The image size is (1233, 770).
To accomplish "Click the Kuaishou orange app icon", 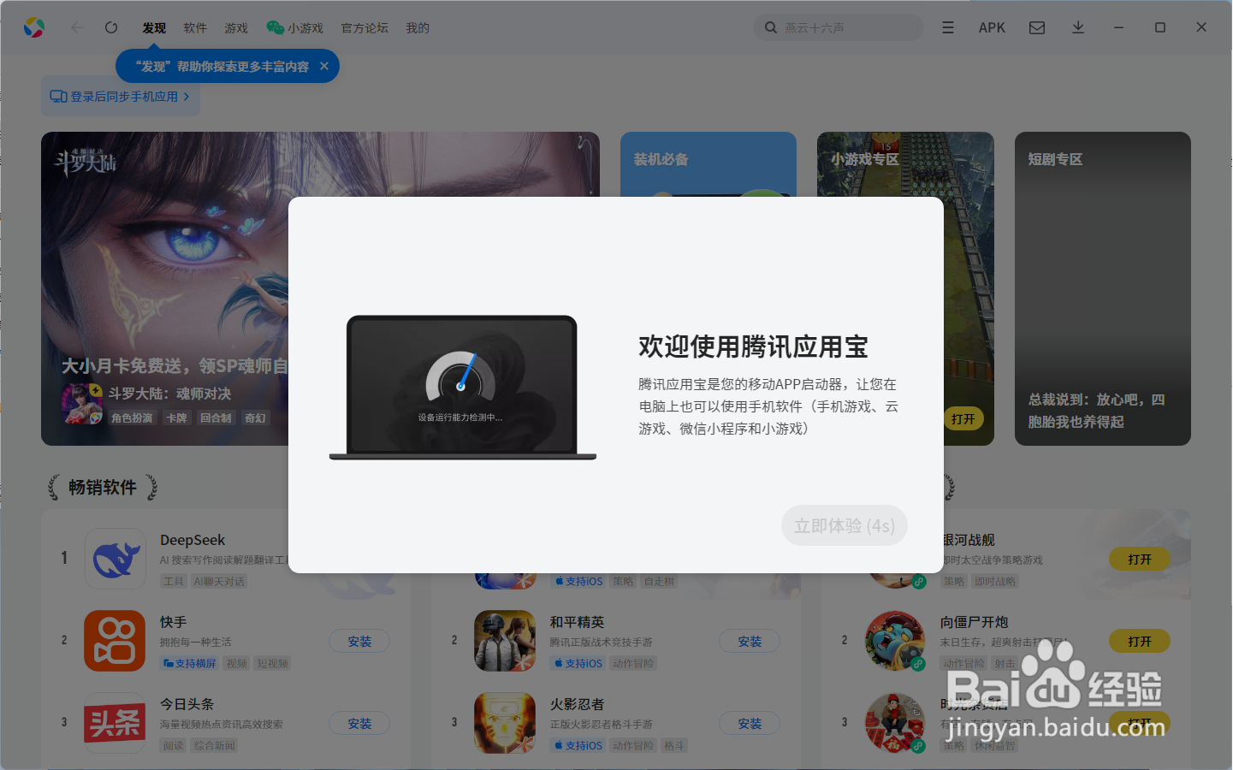I will point(116,640).
